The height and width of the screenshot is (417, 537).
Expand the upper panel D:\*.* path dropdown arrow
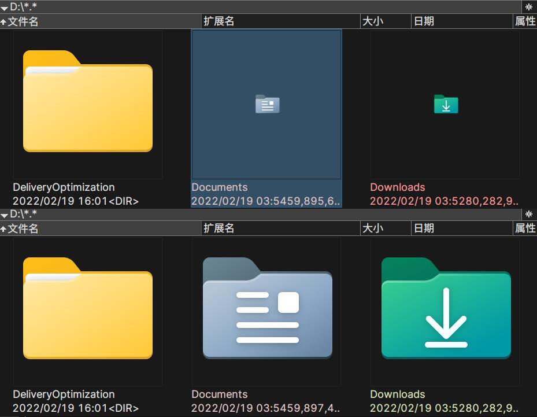pos(5,8)
